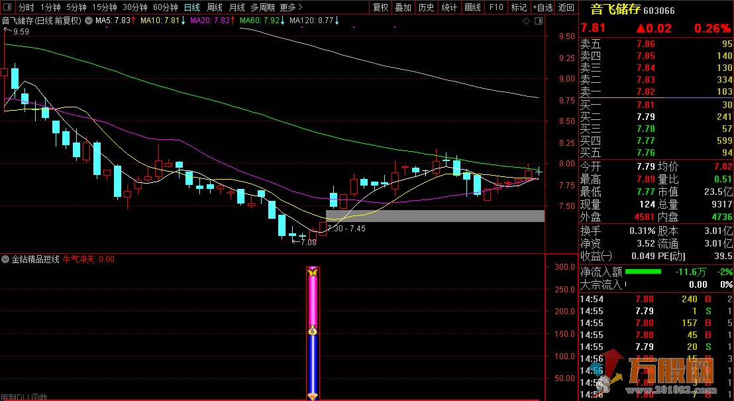This screenshot has width=734, height=401.
Task: Select the 卖二 7.83 order row
Action: pyautogui.click(x=656, y=80)
